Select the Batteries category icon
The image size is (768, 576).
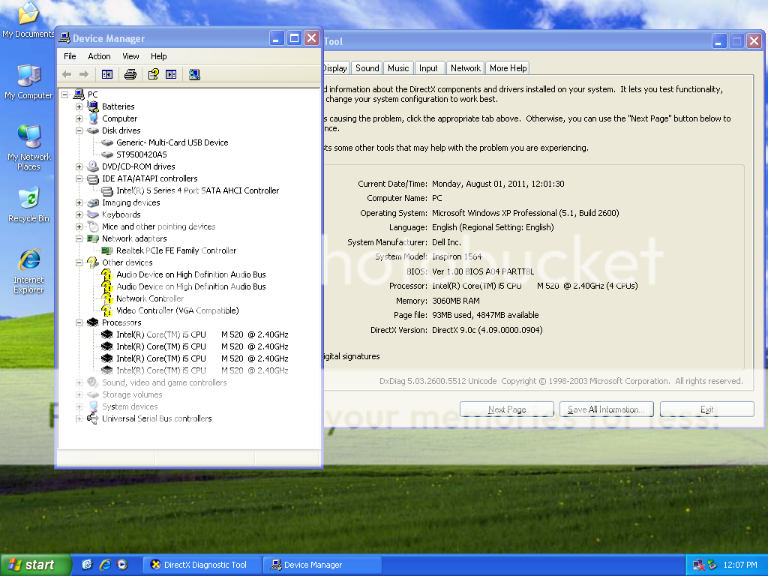(92, 106)
